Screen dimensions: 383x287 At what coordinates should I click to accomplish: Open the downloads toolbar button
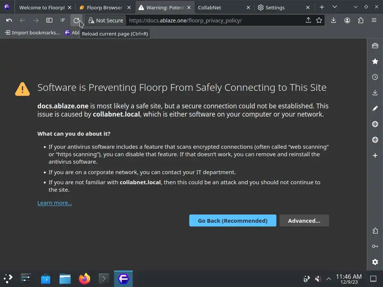(333, 20)
